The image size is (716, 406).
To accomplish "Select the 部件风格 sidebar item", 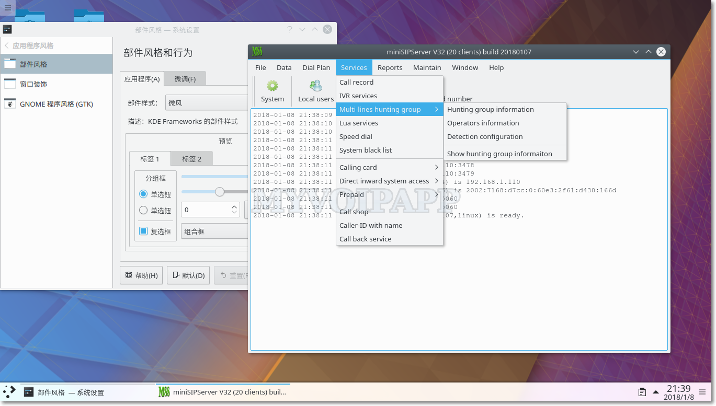I will click(x=56, y=64).
